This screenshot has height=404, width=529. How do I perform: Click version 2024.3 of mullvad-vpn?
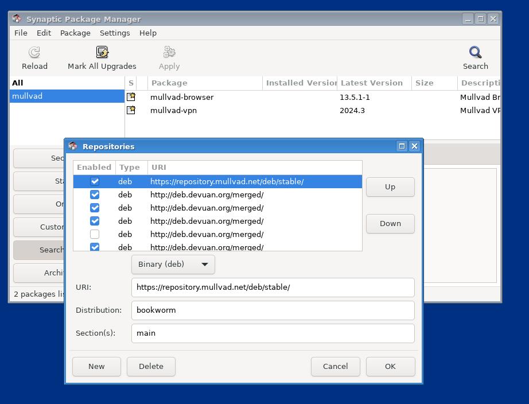(352, 110)
